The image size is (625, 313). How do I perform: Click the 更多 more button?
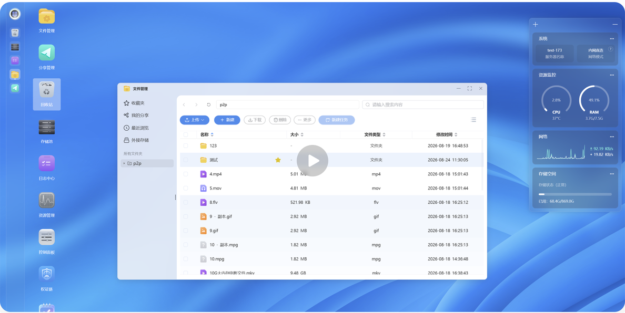[305, 120]
